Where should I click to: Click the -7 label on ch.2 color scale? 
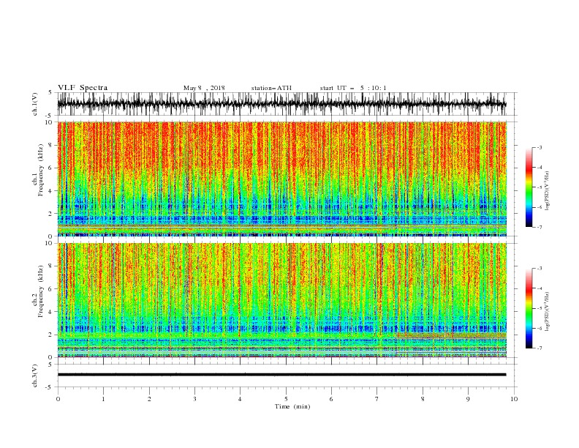(540, 348)
